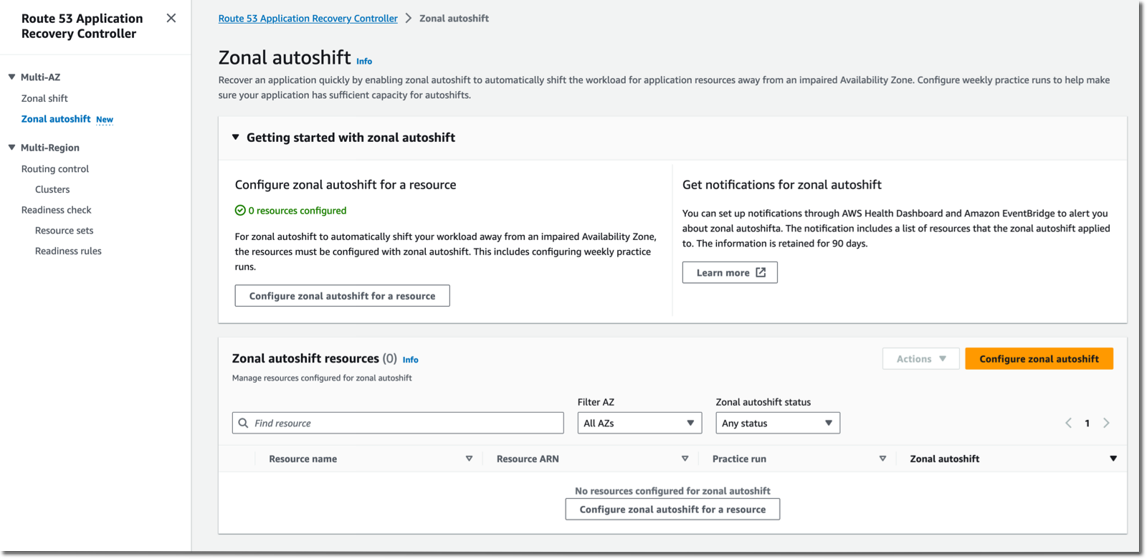Click the Find resource search field
Image resolution: width=1147 pixels, height=559 pixels.
[405, 423]
